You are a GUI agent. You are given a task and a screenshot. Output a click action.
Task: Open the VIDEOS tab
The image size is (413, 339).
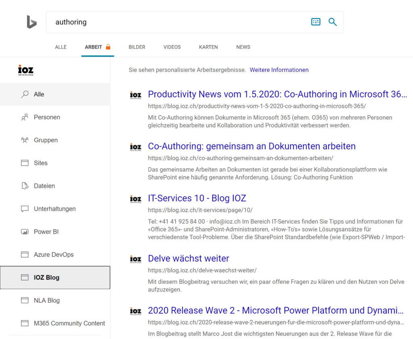(x=172, y=47)
